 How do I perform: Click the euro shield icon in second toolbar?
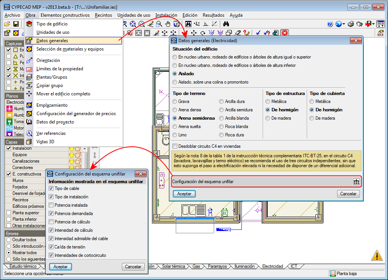coord(16,33)
